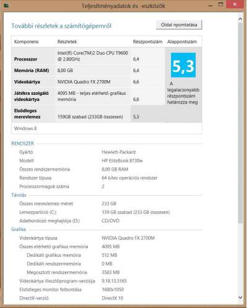Click the HP EliteBook 8730w model value
The width and height of the screenshot is (247, 308).
click(122, 161)
